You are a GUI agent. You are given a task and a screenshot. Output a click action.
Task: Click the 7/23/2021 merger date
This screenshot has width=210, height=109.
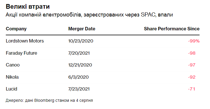(x=79, y=89)
